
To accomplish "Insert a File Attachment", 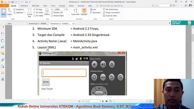I will (x=111, y=9).
